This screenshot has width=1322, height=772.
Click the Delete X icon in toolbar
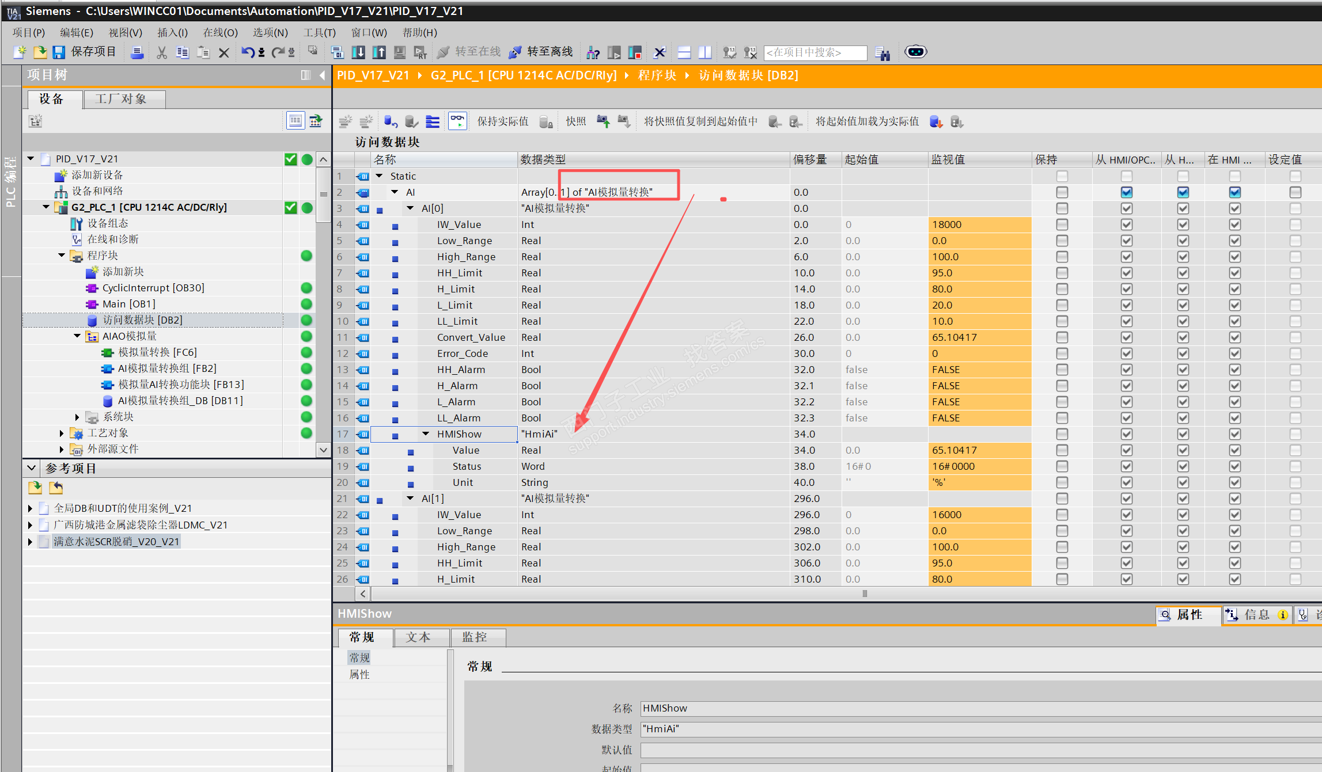pyautogui.click(x=224, y=52)
